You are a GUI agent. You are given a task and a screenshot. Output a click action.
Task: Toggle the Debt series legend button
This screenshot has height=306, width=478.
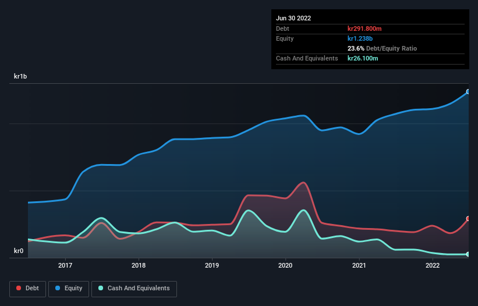coord(28,289)
